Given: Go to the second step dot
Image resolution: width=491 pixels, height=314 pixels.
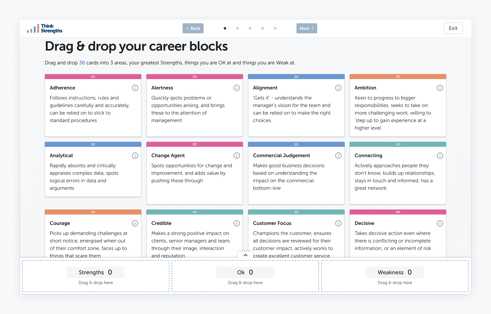Looking at the screenshot, I should (238, 29).
